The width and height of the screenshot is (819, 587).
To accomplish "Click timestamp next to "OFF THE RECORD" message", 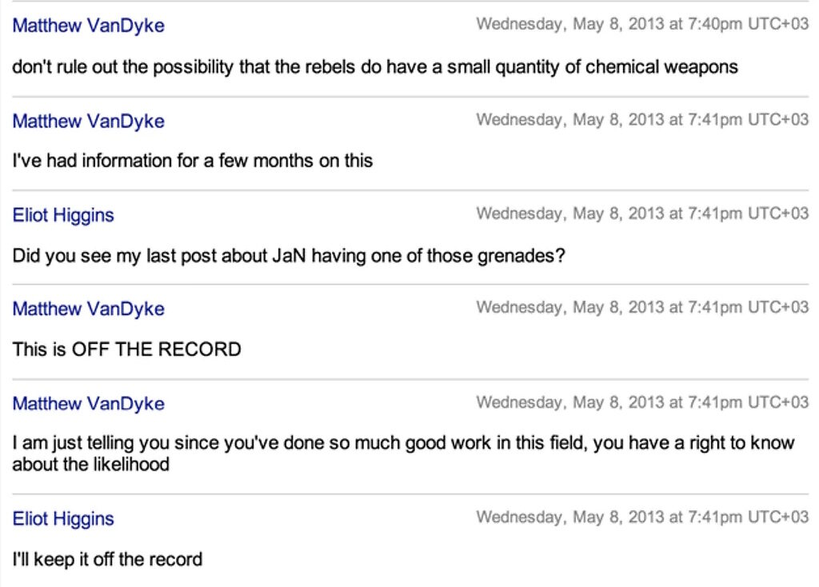I will click(x=642, y=307).
